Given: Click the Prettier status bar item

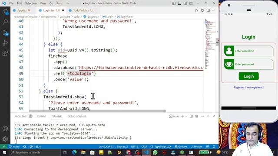Looking at the screenshot, I should tap(196, 146).
